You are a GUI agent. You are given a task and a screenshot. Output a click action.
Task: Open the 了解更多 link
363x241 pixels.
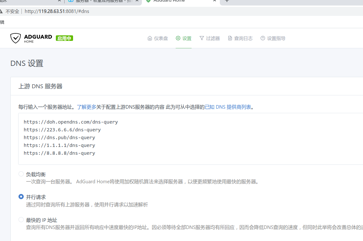[86, 107]
